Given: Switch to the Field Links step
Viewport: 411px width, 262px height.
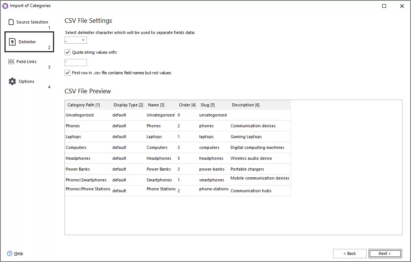Looking at the screenshot, I should (x=26, y=62).
